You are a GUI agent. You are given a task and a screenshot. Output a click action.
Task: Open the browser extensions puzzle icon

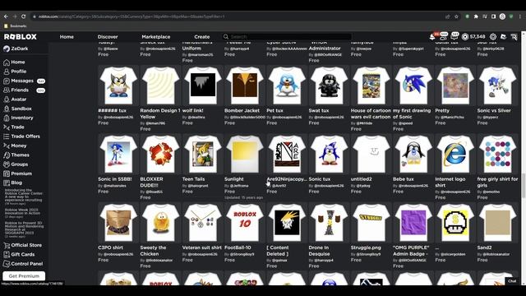coord(476,16)
